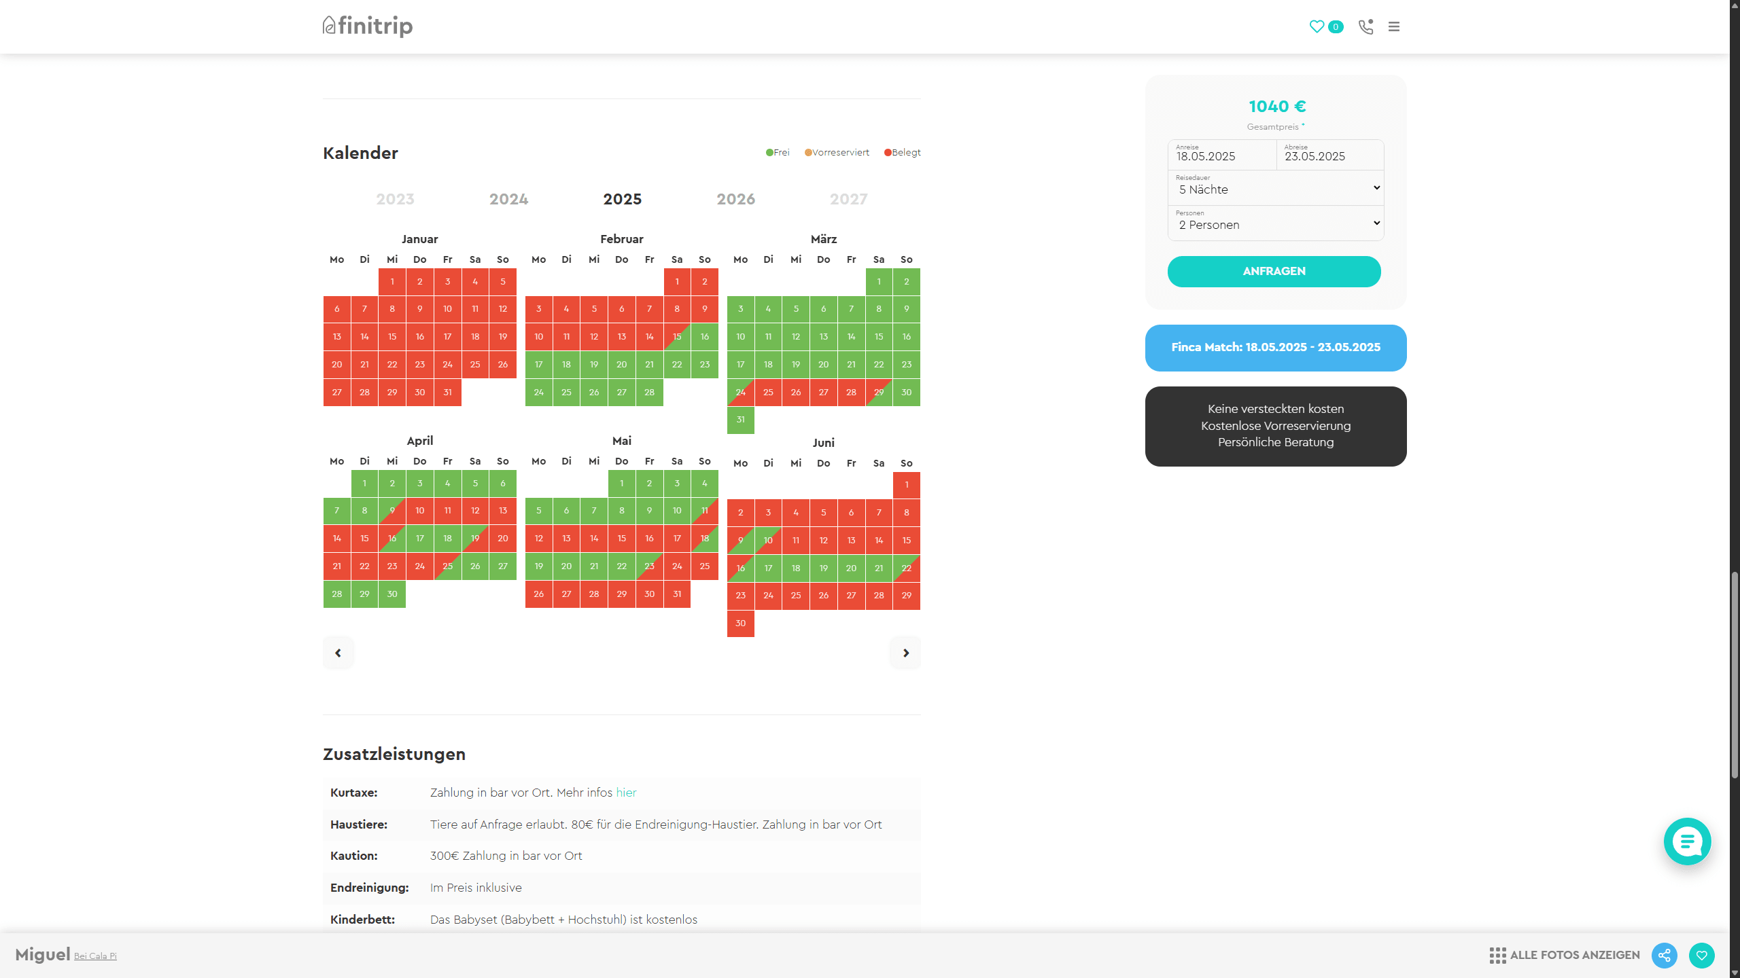1740x978 pixels.
Task: Click the Anreise date field
Action: coord(1221,156)
